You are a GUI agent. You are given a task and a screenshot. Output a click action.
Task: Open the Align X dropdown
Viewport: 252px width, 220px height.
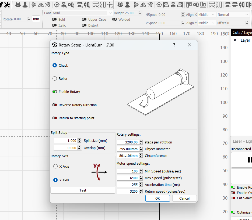point(206,15)
